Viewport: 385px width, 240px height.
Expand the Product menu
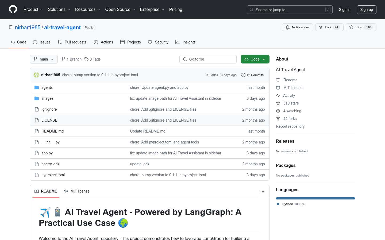pyautogui.click(x=33, y=10)
